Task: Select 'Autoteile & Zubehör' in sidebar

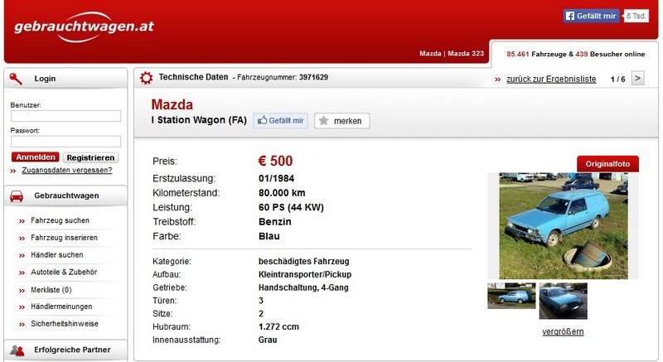Action: coord(64,272)
